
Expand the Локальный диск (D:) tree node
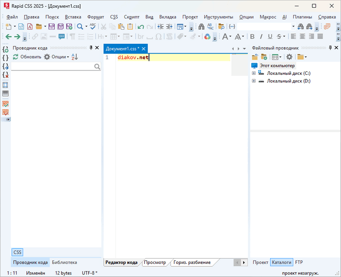pyautogui.click(x=254, y=81)
